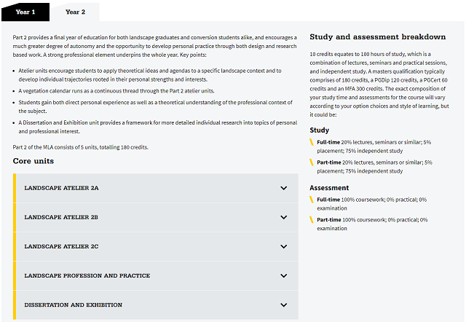Click yellow accent bar of Atelier 2A
The width and height of the screenshot is (466, 322).
pos(15,188)
